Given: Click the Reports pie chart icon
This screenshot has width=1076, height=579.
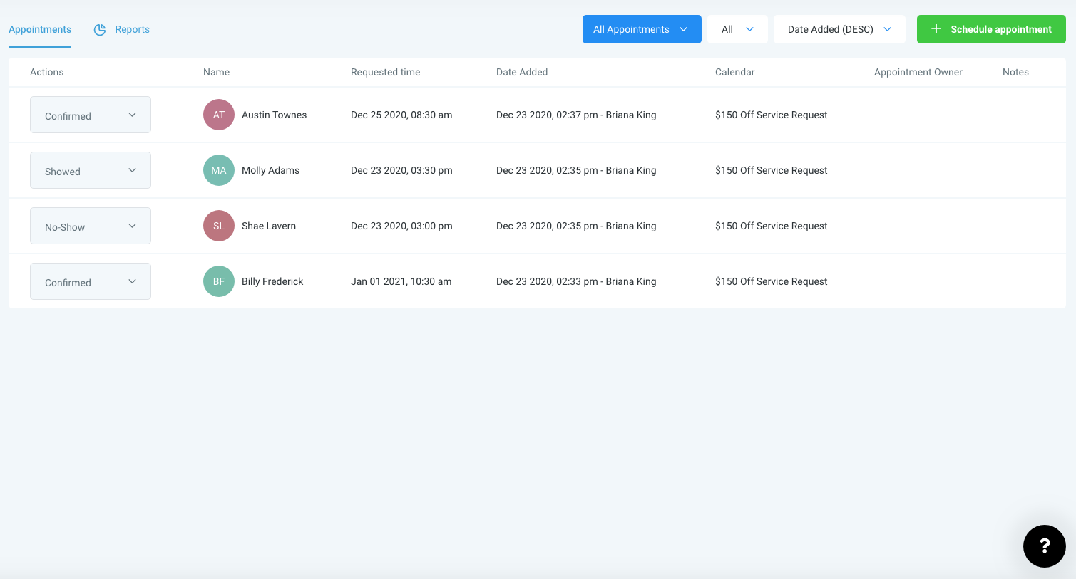Looking at the screenshot, I should (100, 29).
